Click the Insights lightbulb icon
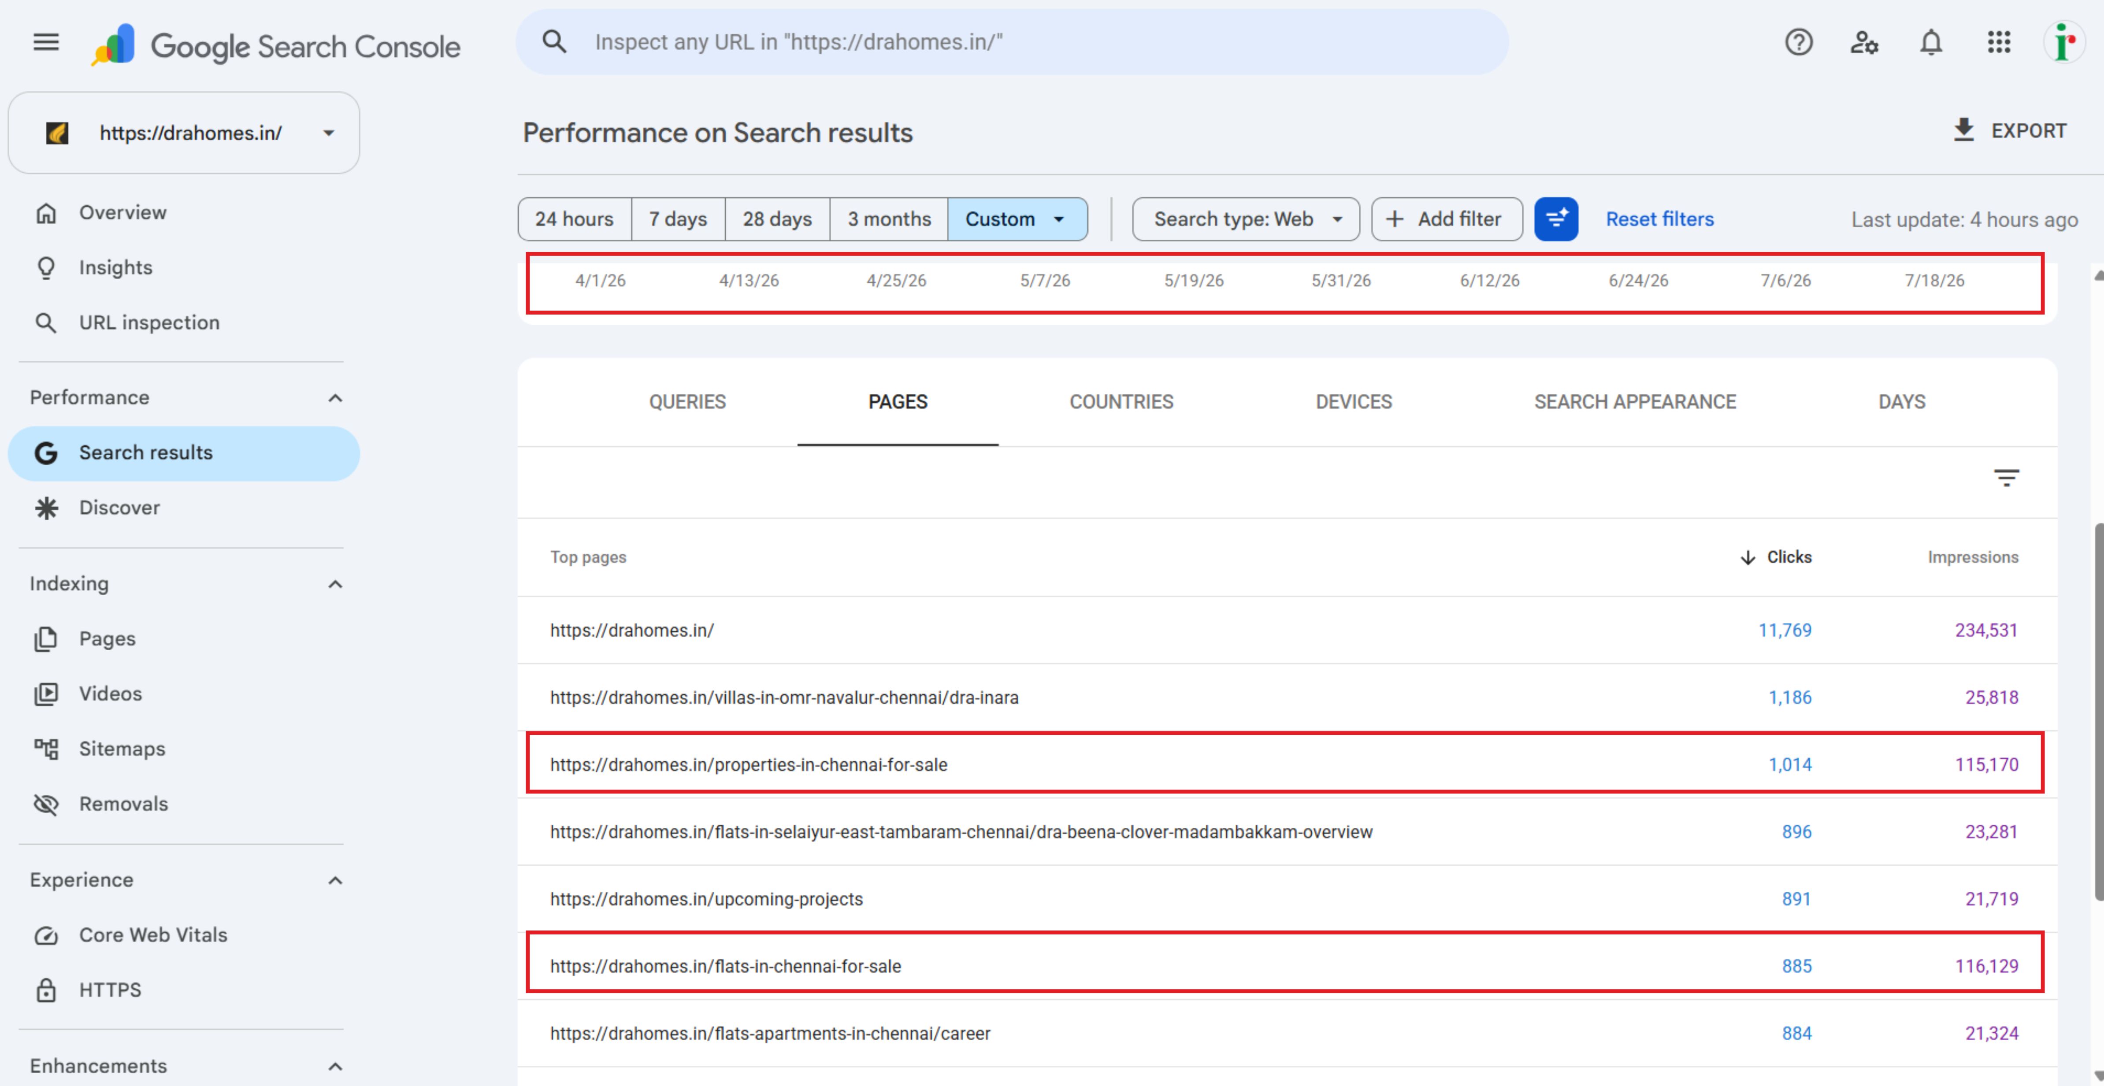 (x=47, y=268)
